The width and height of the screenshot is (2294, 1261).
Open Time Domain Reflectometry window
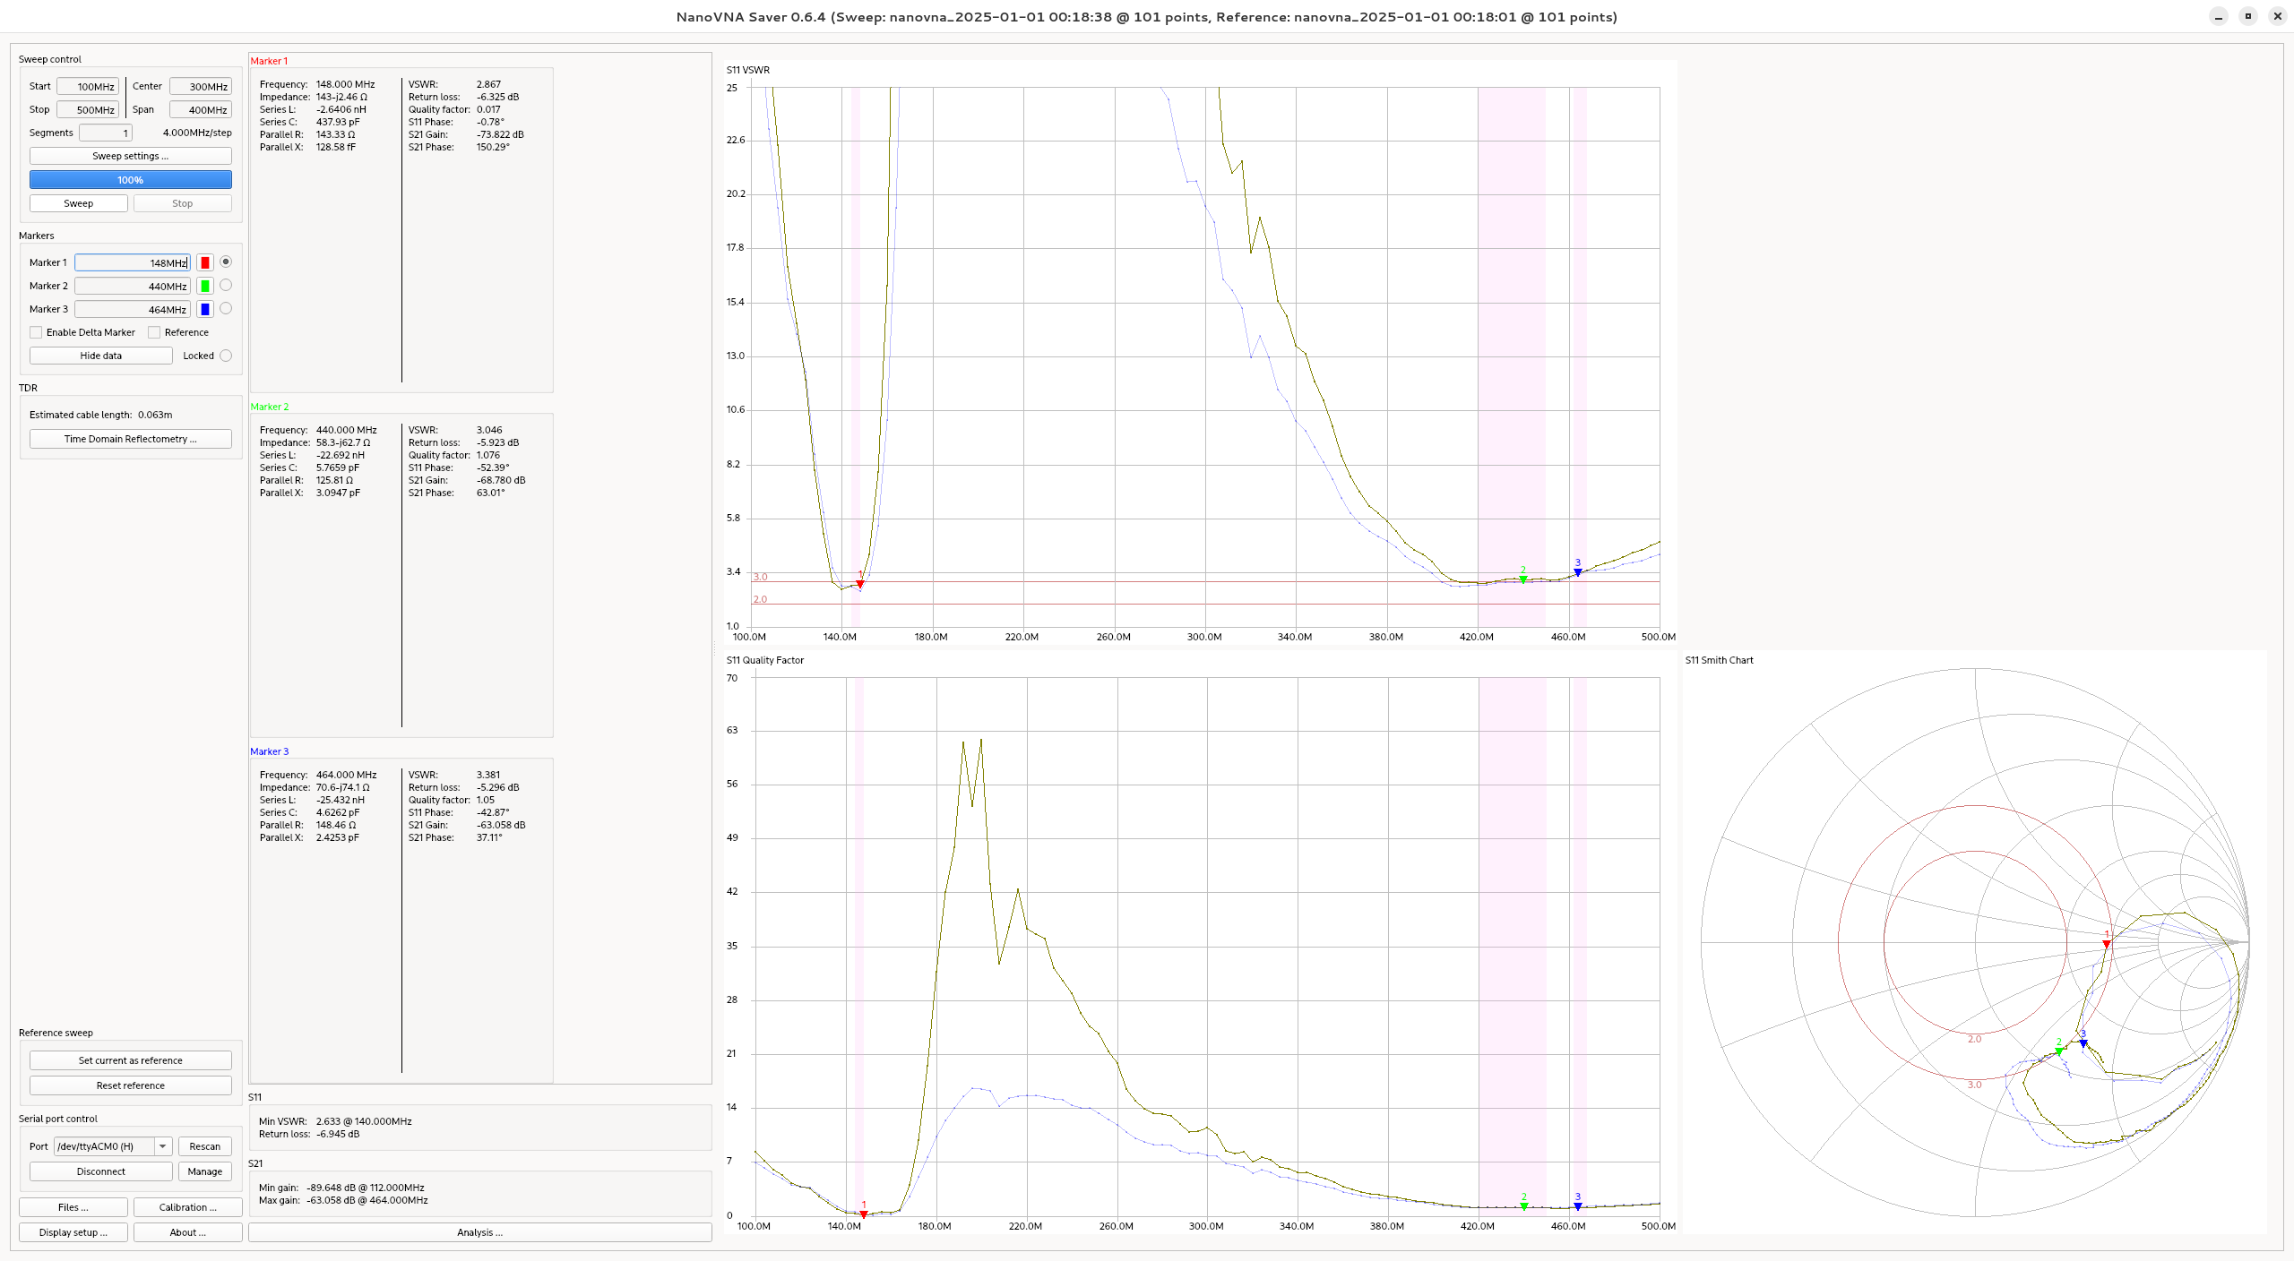[x=131, y=439]
